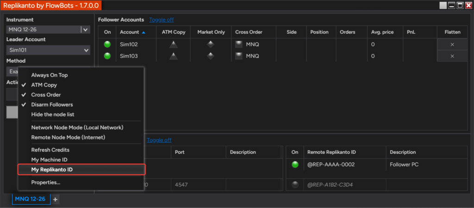Click the remote nodes Description header
The image size is (474, 208).
(427, 152)
